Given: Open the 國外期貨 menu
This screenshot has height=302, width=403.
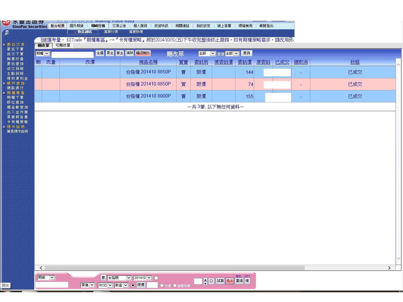Looking at the screenshot, I should point(77,26).
